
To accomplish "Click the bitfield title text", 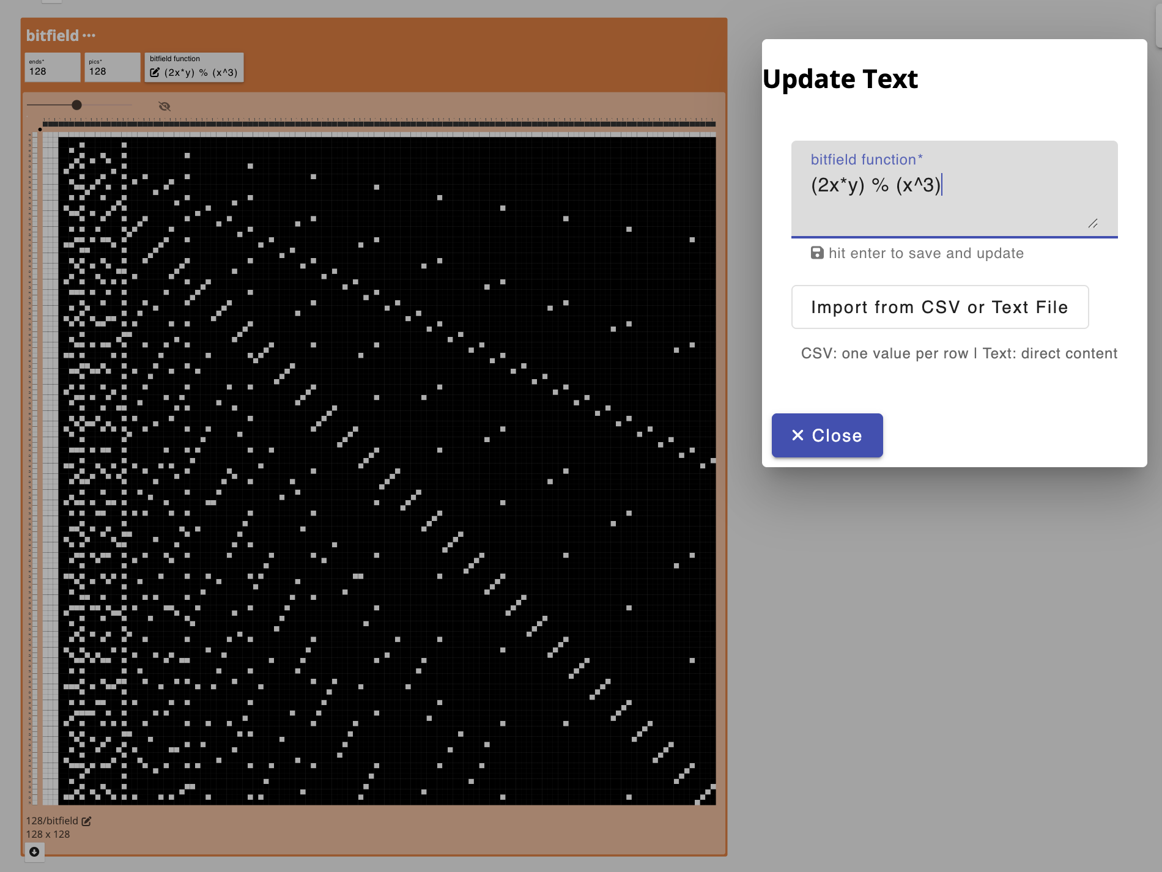I will [x=52, y=35].
